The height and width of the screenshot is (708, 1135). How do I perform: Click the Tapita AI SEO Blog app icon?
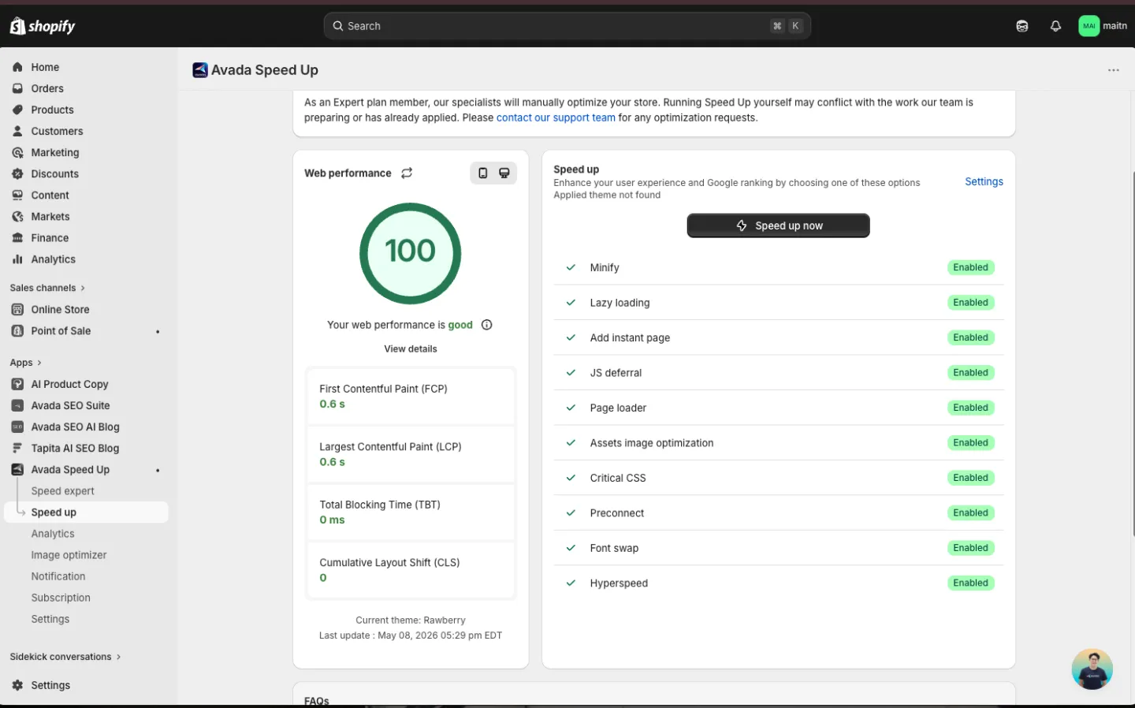pos(17,448)
